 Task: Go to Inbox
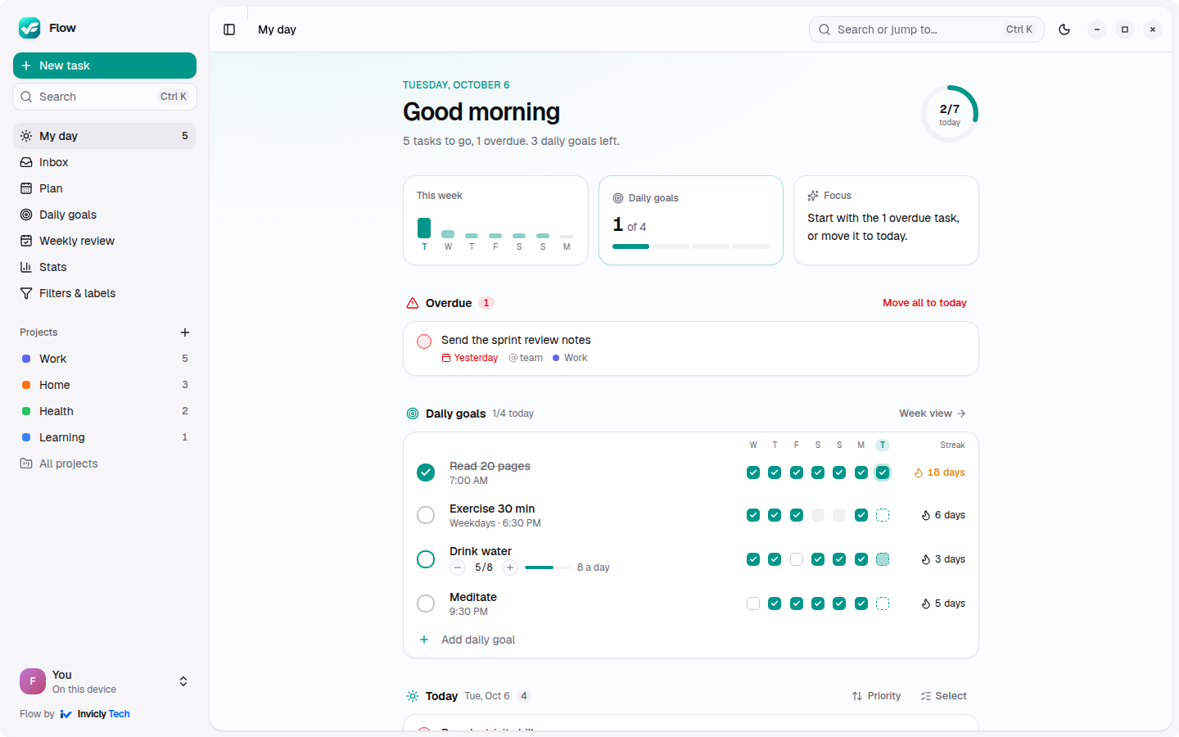[105, 162]
